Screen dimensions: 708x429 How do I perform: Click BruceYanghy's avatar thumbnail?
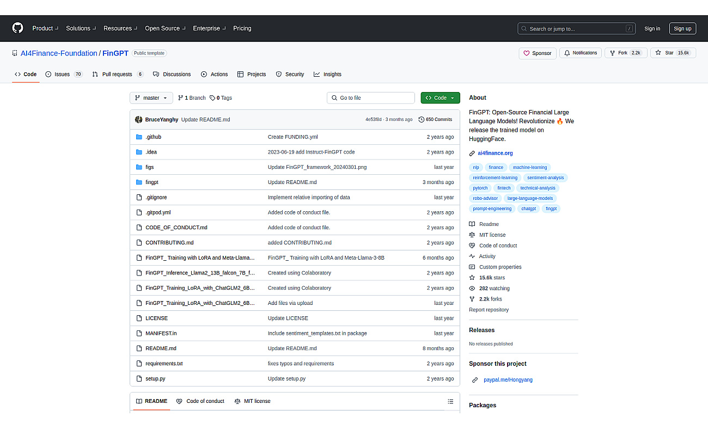[139, 119]
